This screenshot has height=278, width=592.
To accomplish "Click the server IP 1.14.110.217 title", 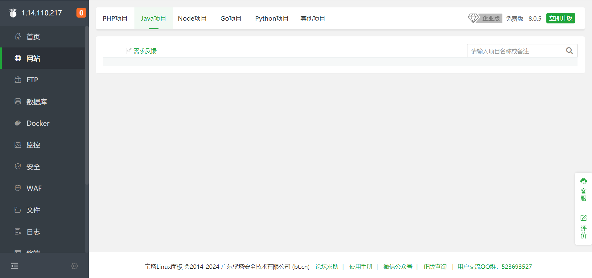I will [42, 13].
